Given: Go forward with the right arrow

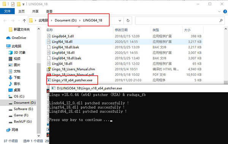Looking at the screenshot, I should (13, 20).
